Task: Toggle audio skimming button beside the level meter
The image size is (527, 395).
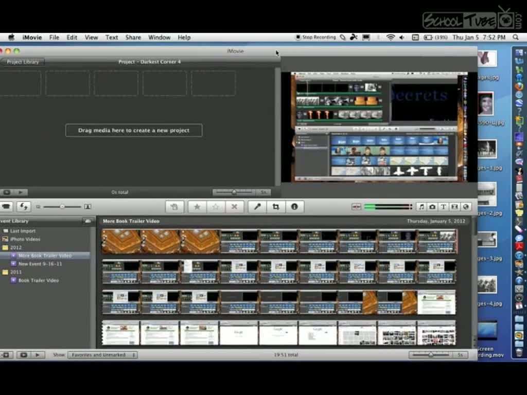Action: 356,207
